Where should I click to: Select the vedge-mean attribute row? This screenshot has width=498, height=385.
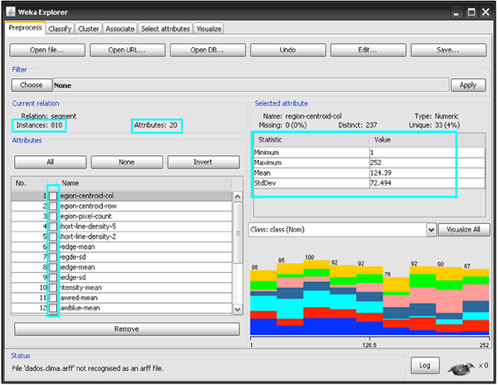pos(122,247)
